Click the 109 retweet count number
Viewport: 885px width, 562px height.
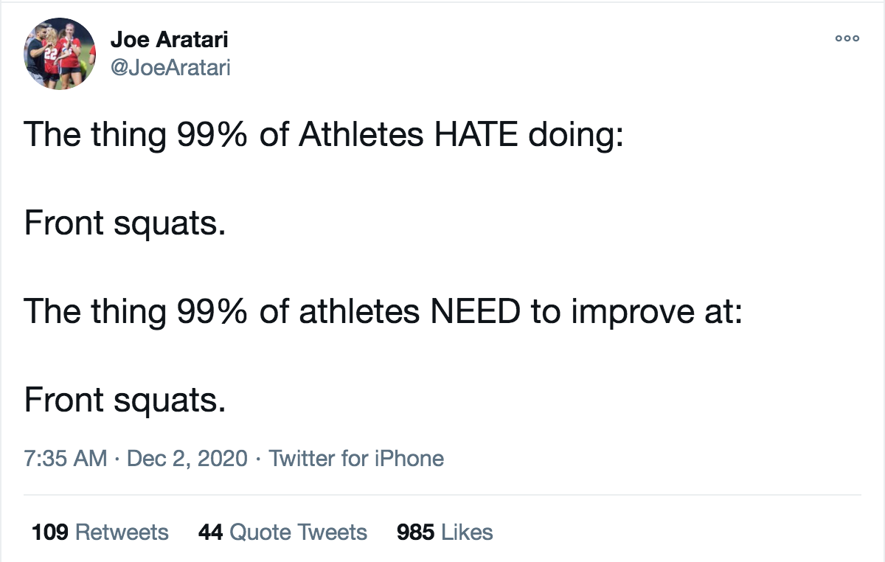click(x=50, y=532)
